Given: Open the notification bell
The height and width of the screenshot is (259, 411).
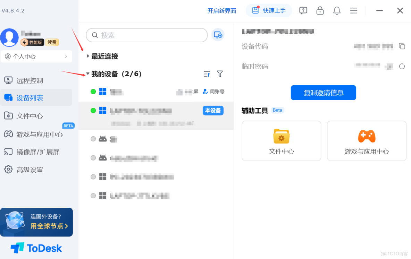Looking at the screenshot, I should [x=336, y=10].
